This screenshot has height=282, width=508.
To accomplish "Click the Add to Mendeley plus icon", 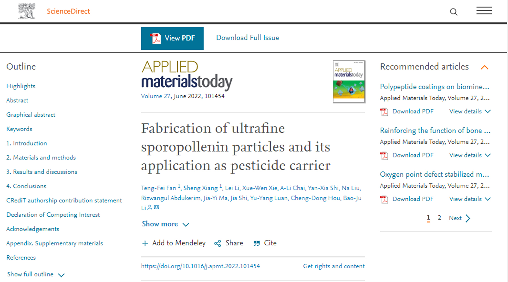I will click(x=145, y=243).
